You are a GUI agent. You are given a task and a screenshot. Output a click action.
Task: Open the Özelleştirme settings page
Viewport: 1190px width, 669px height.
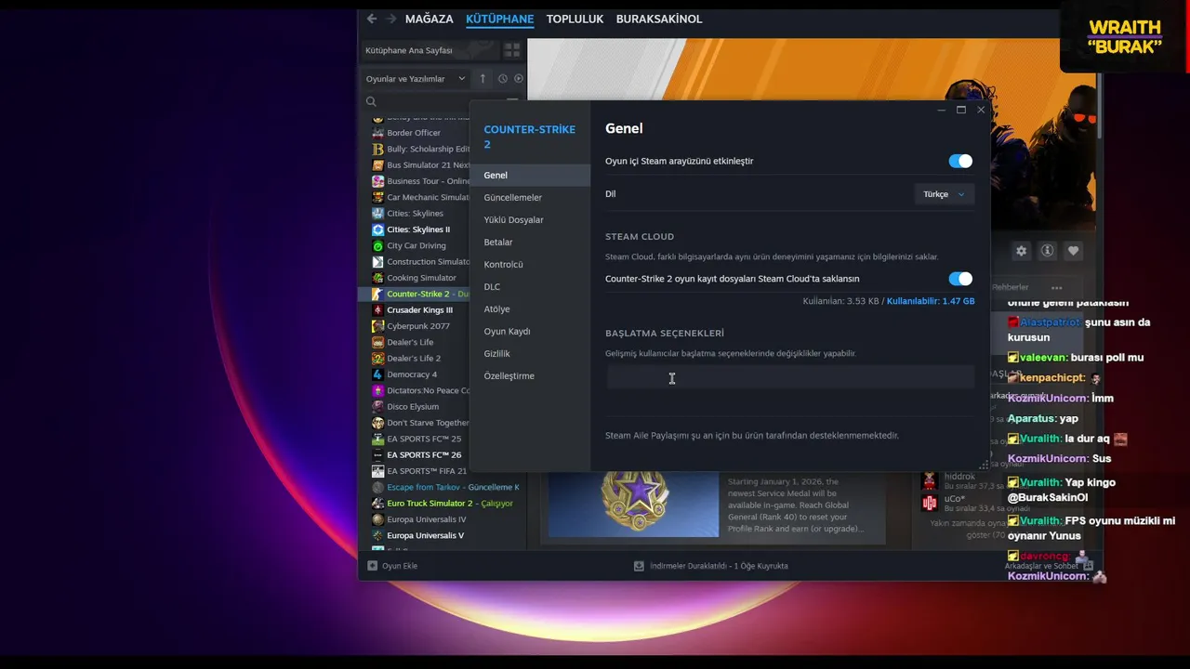(530, 376)
